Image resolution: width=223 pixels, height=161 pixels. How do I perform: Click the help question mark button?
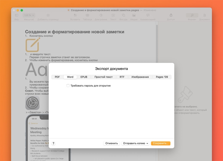(x=53, y=143)
